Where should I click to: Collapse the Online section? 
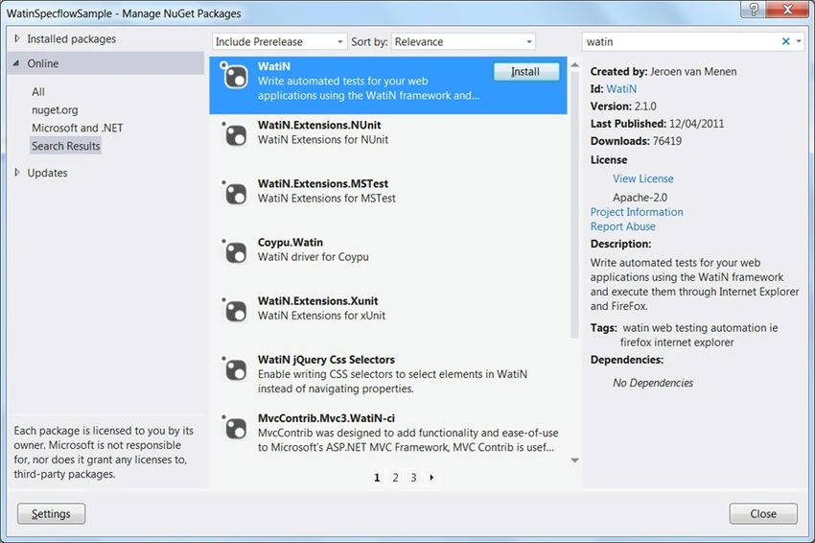[x=16, y=63]
